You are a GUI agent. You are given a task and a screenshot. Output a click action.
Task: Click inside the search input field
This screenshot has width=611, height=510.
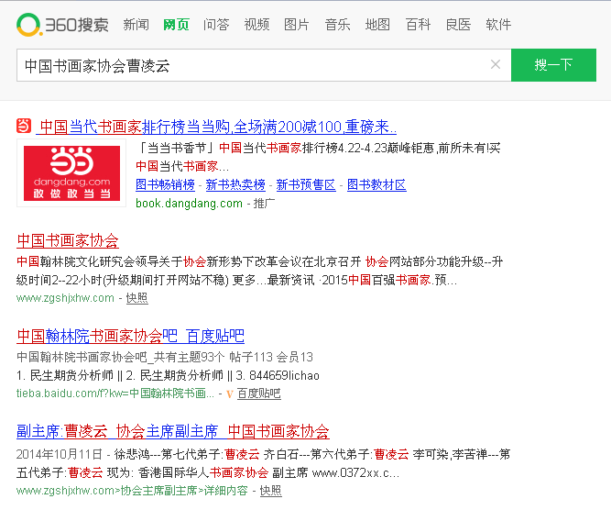tap(247, 65)
